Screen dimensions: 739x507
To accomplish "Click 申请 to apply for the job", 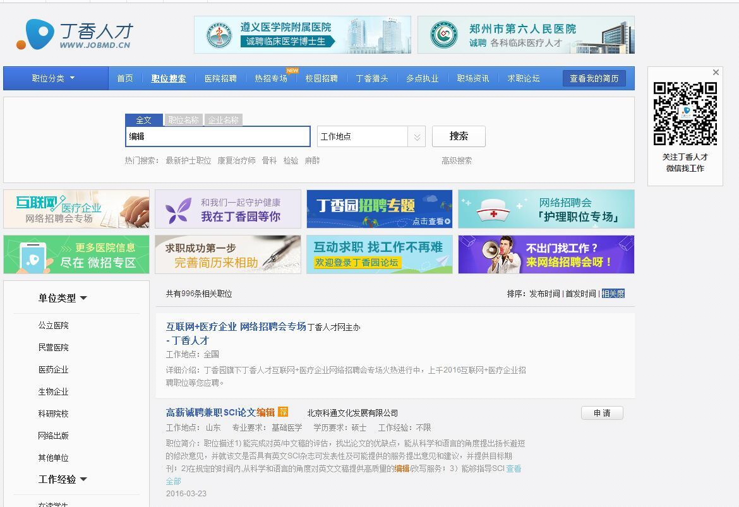I will coord(601,413).
